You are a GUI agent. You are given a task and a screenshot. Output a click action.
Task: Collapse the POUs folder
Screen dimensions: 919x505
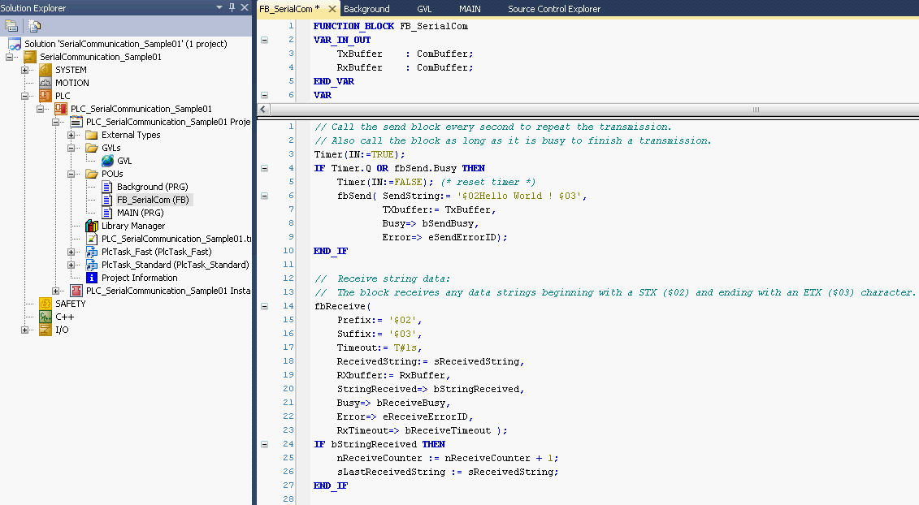coord(71,174)
